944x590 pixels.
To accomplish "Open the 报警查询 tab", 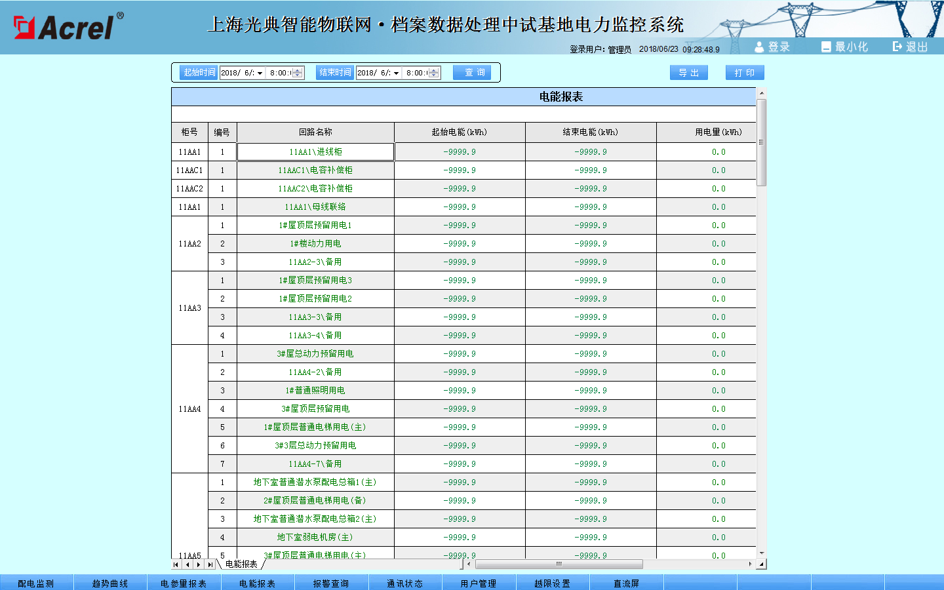I will [331, 583].
